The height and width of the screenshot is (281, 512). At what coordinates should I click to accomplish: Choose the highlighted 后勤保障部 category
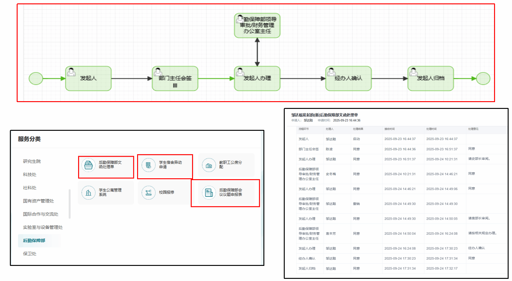tap(34, 241)
